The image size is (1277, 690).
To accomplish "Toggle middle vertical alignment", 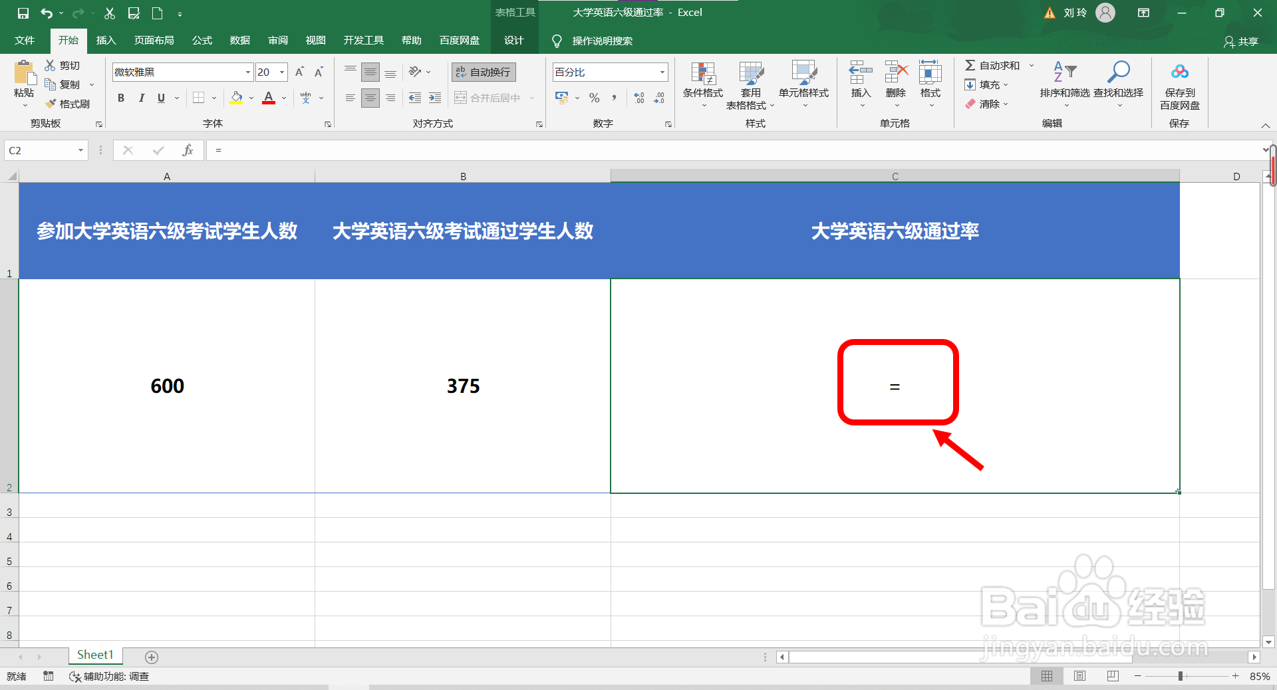I will click(x=370, y=72).
